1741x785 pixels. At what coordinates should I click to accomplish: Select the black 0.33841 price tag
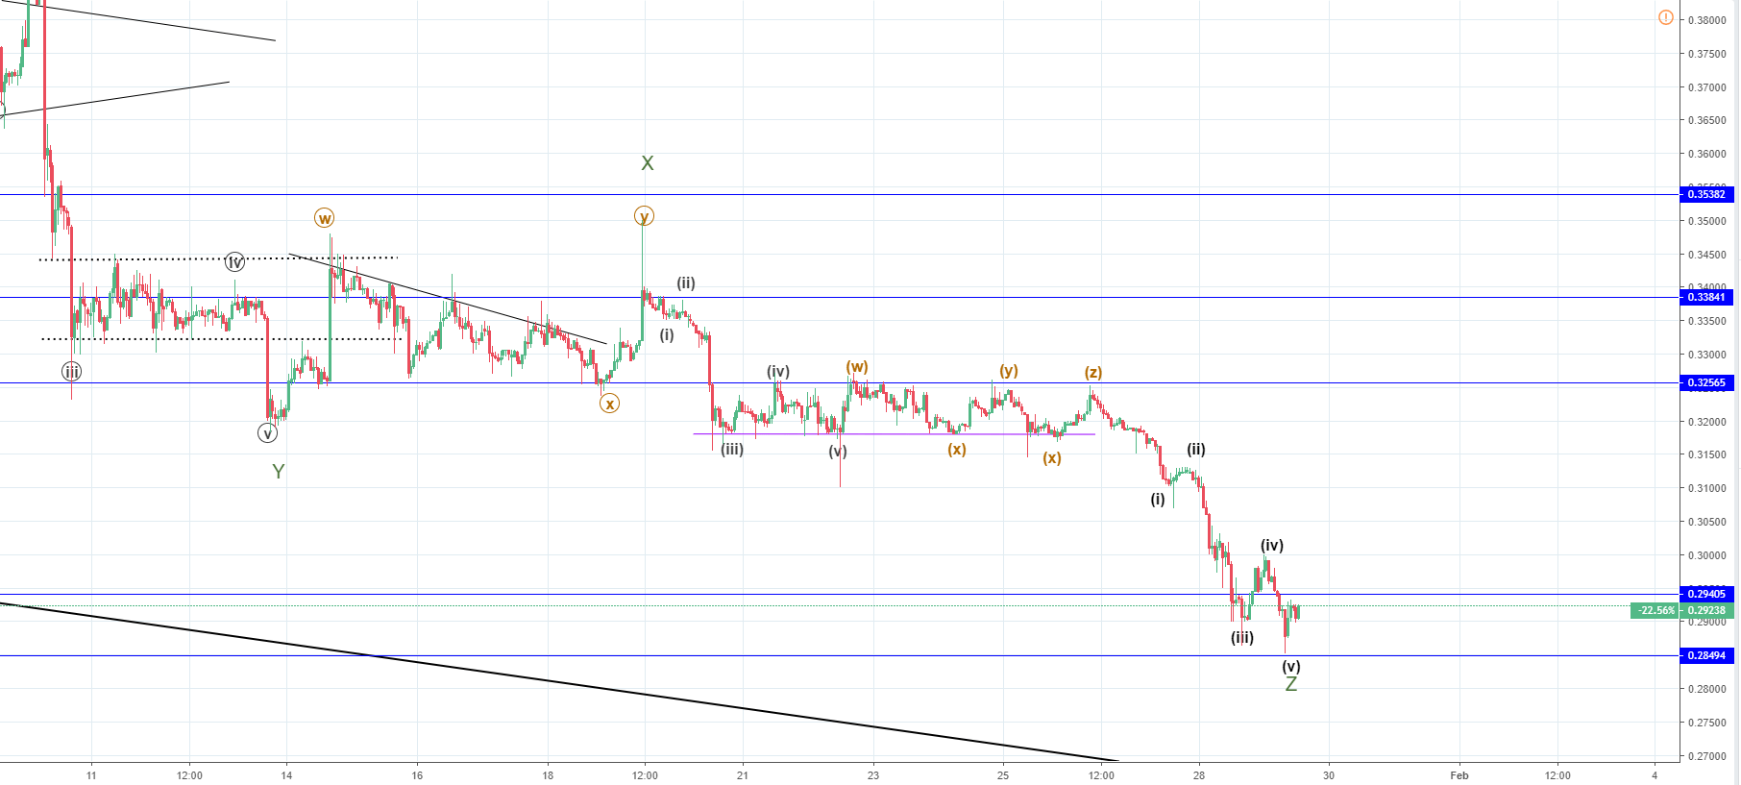[1706, 297]
